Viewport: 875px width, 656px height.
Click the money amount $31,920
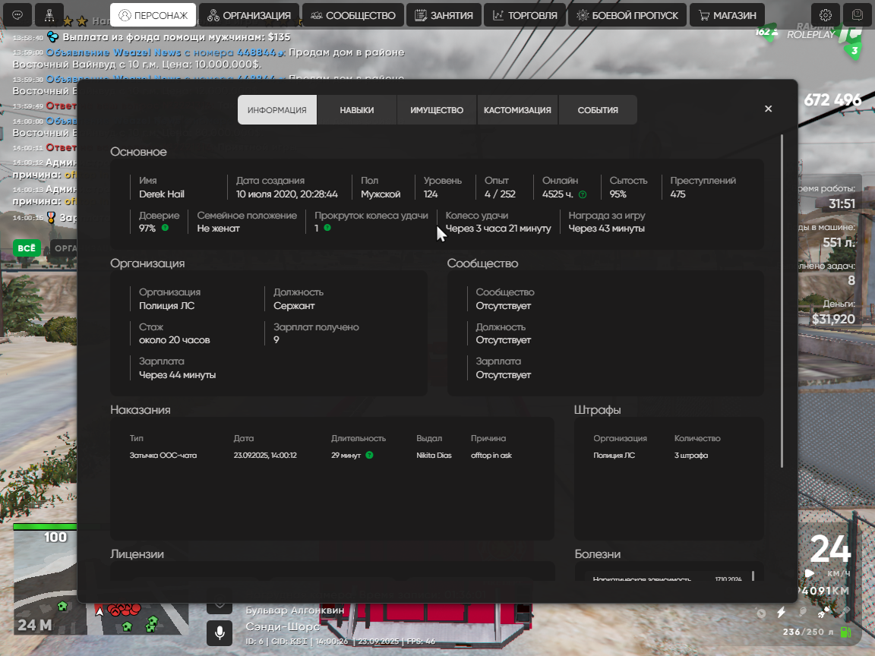click(x=833, y=319)
